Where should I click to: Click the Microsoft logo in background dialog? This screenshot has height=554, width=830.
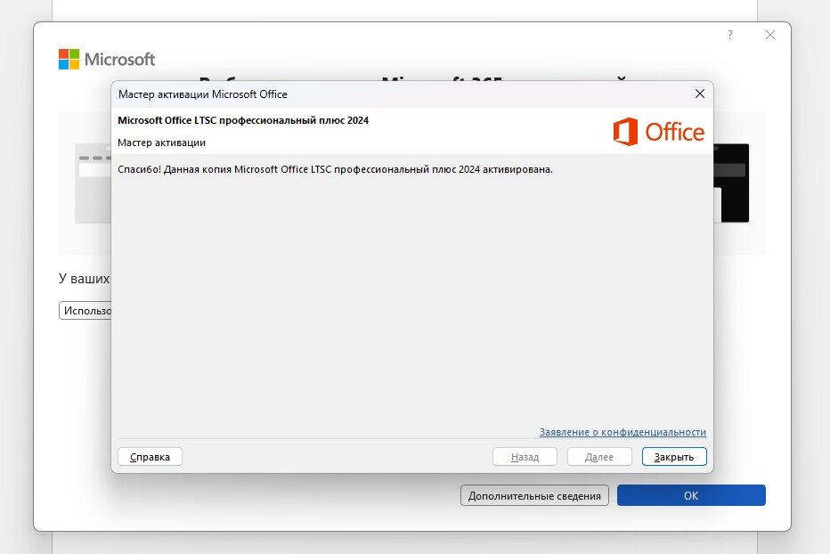click(x=107, y=59)
